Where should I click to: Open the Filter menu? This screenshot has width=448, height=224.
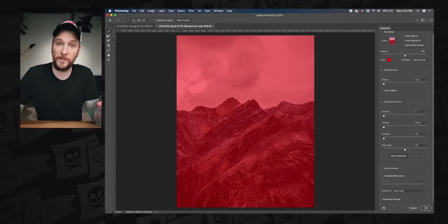(x=191, y=11)
